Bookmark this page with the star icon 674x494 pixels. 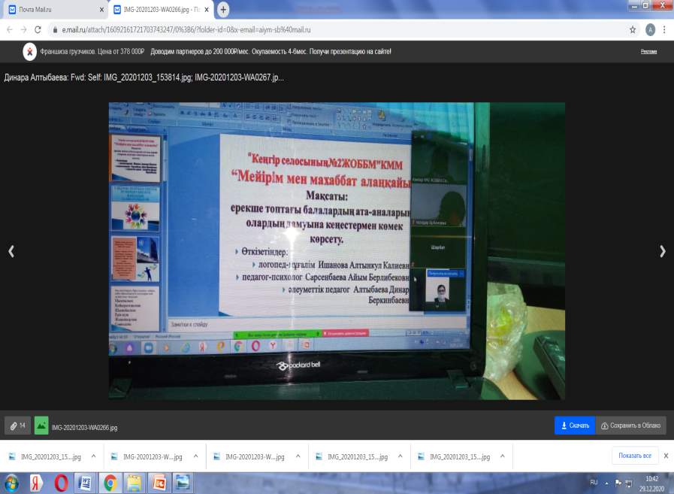(633, 29)
